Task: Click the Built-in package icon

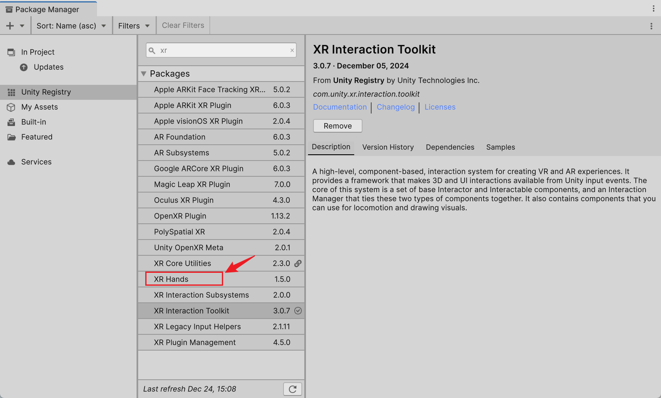Action: 11,122
